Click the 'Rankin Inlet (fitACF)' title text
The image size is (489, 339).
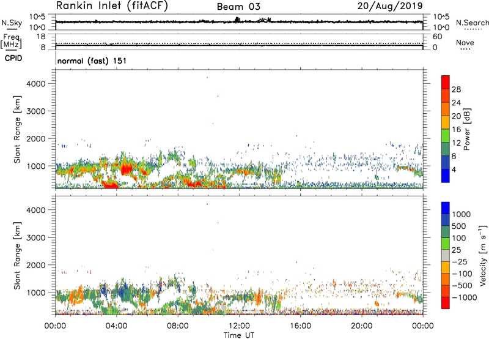point(112,6)
